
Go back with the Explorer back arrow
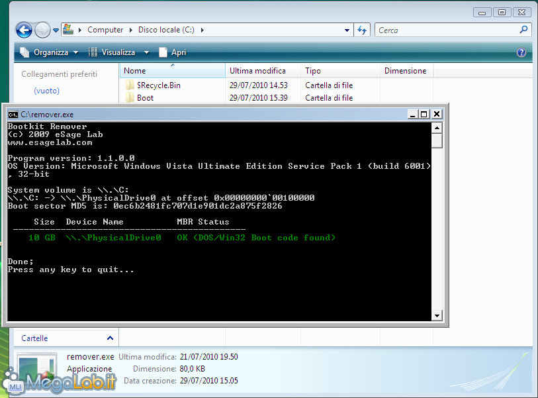(24, 30)
